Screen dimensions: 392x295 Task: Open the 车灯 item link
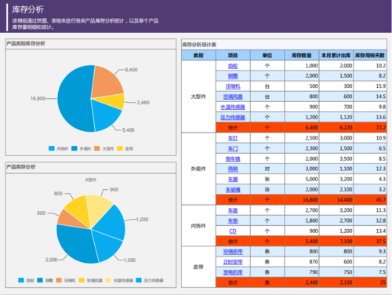click(233, 138)
